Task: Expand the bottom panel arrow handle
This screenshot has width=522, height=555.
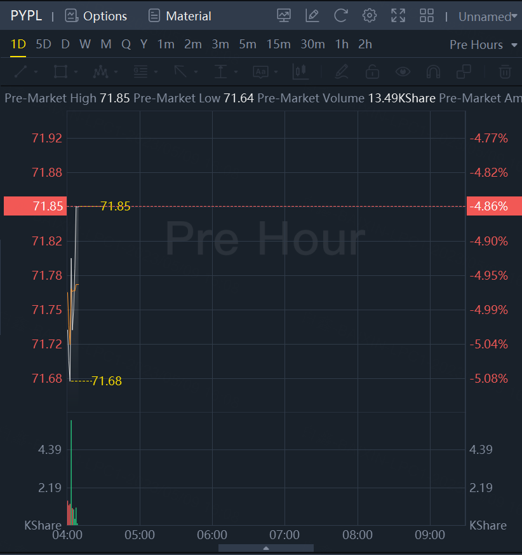Action: (x=266, y=547)
